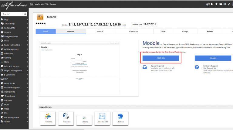233x130 pixels.
Task: Click the Install Now button
Action: click(x=161, y=58)
